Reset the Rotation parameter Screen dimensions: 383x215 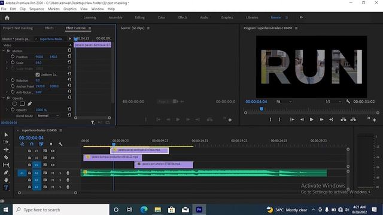point(69,79)
